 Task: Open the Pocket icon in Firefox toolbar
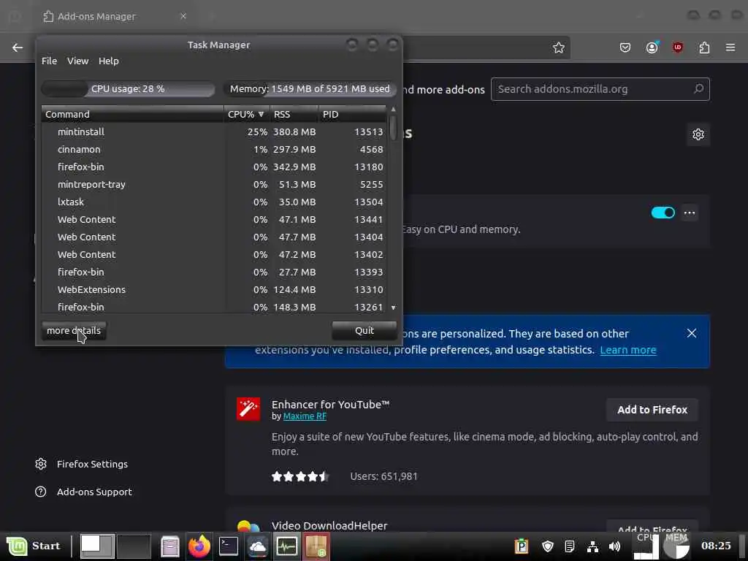(x=625, y=47)
